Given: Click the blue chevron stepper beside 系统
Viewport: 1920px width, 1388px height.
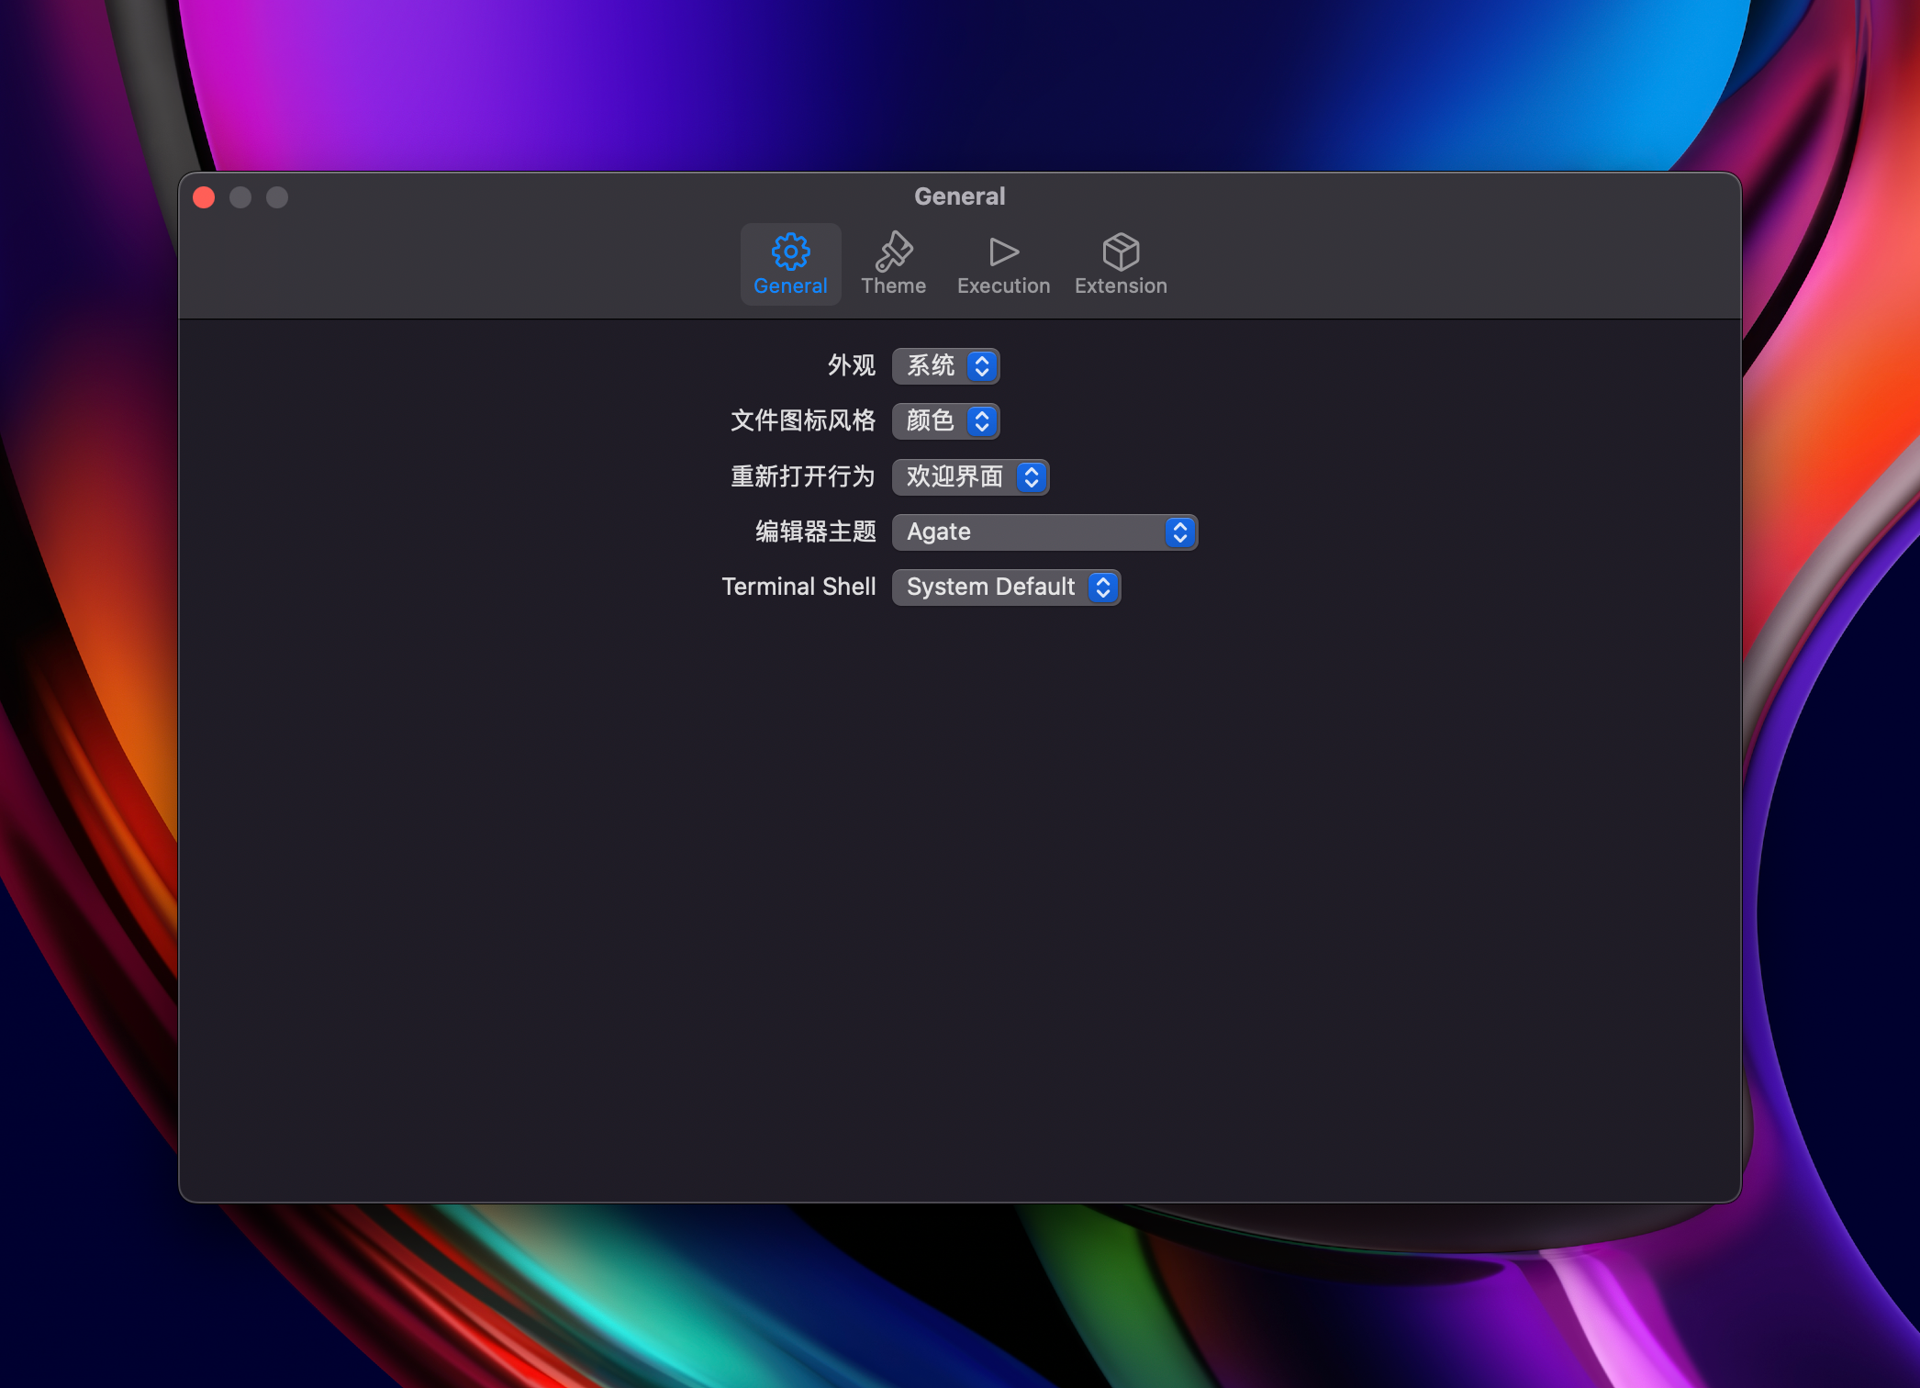Looking at the screenshot, I should [x=982, y=366].
